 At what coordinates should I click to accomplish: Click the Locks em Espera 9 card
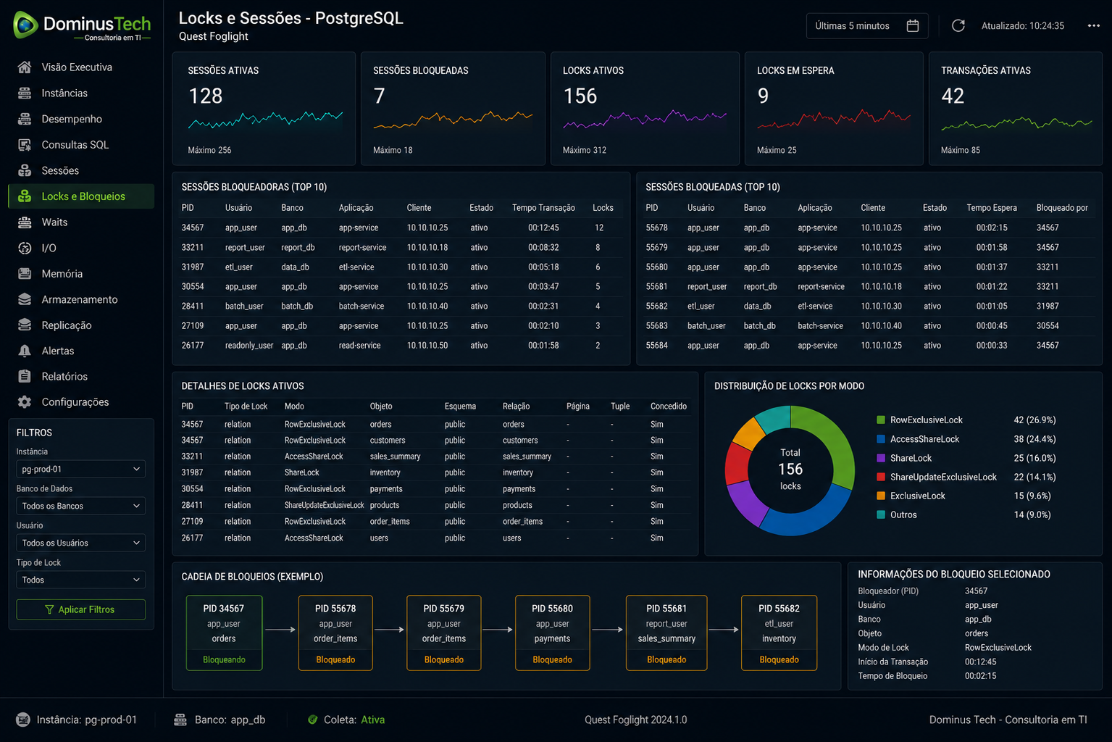point(834,109)
